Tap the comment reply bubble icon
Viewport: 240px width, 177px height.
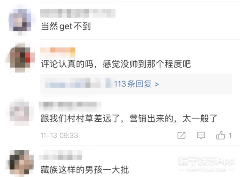click(x=201, y=135)
